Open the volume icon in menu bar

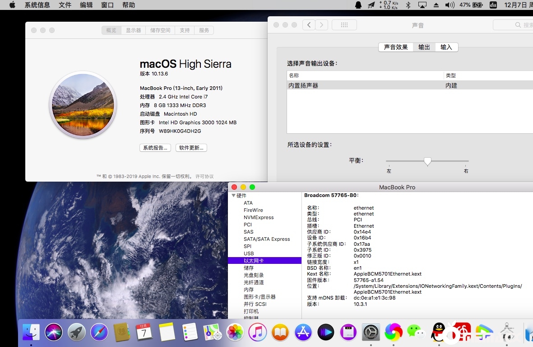click(x=450, y=5)
